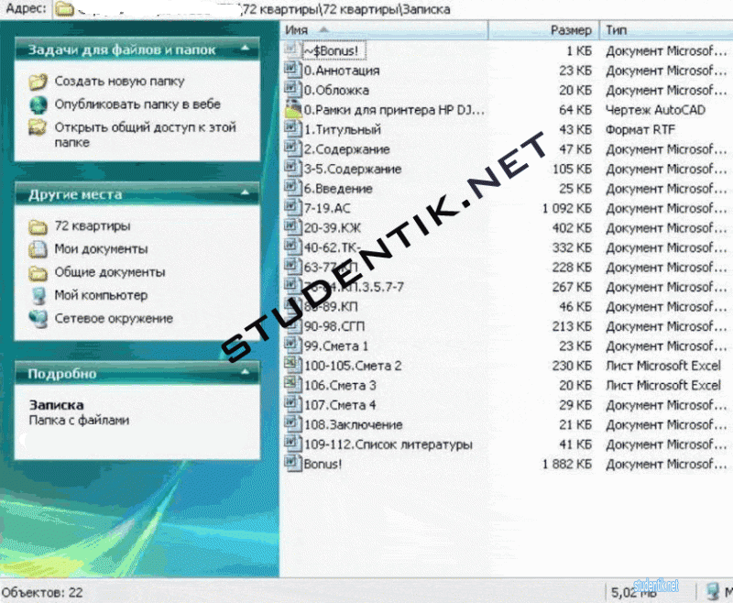The width and height of the screenshot is (733, 603).
Task: Open the Общие документы link
Action: 110,272
